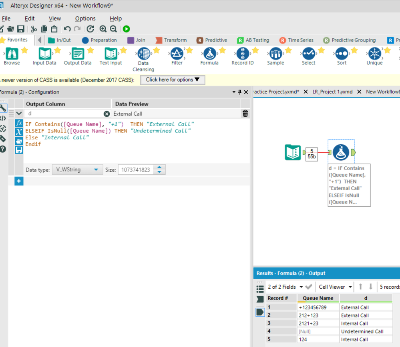Open the Data type V_WString dropdown
The image size is (400, 347).
[77, 170]
